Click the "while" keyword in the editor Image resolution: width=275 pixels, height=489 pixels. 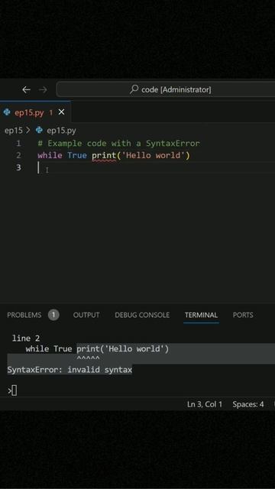[50, 155]
